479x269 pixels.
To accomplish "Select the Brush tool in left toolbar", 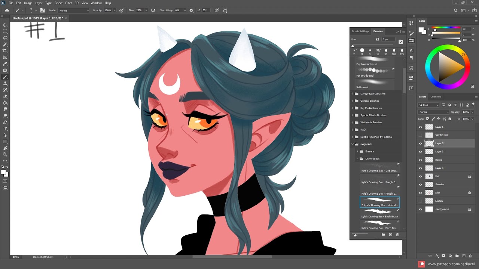I will click(x=5, y=77).
